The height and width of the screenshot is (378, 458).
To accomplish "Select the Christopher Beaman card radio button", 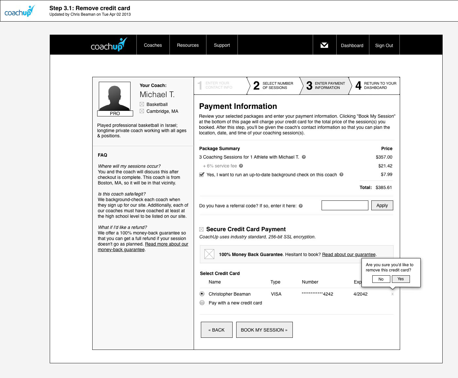I will coord(202,294).
